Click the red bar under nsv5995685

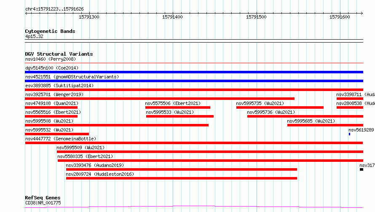pos(325,125)
